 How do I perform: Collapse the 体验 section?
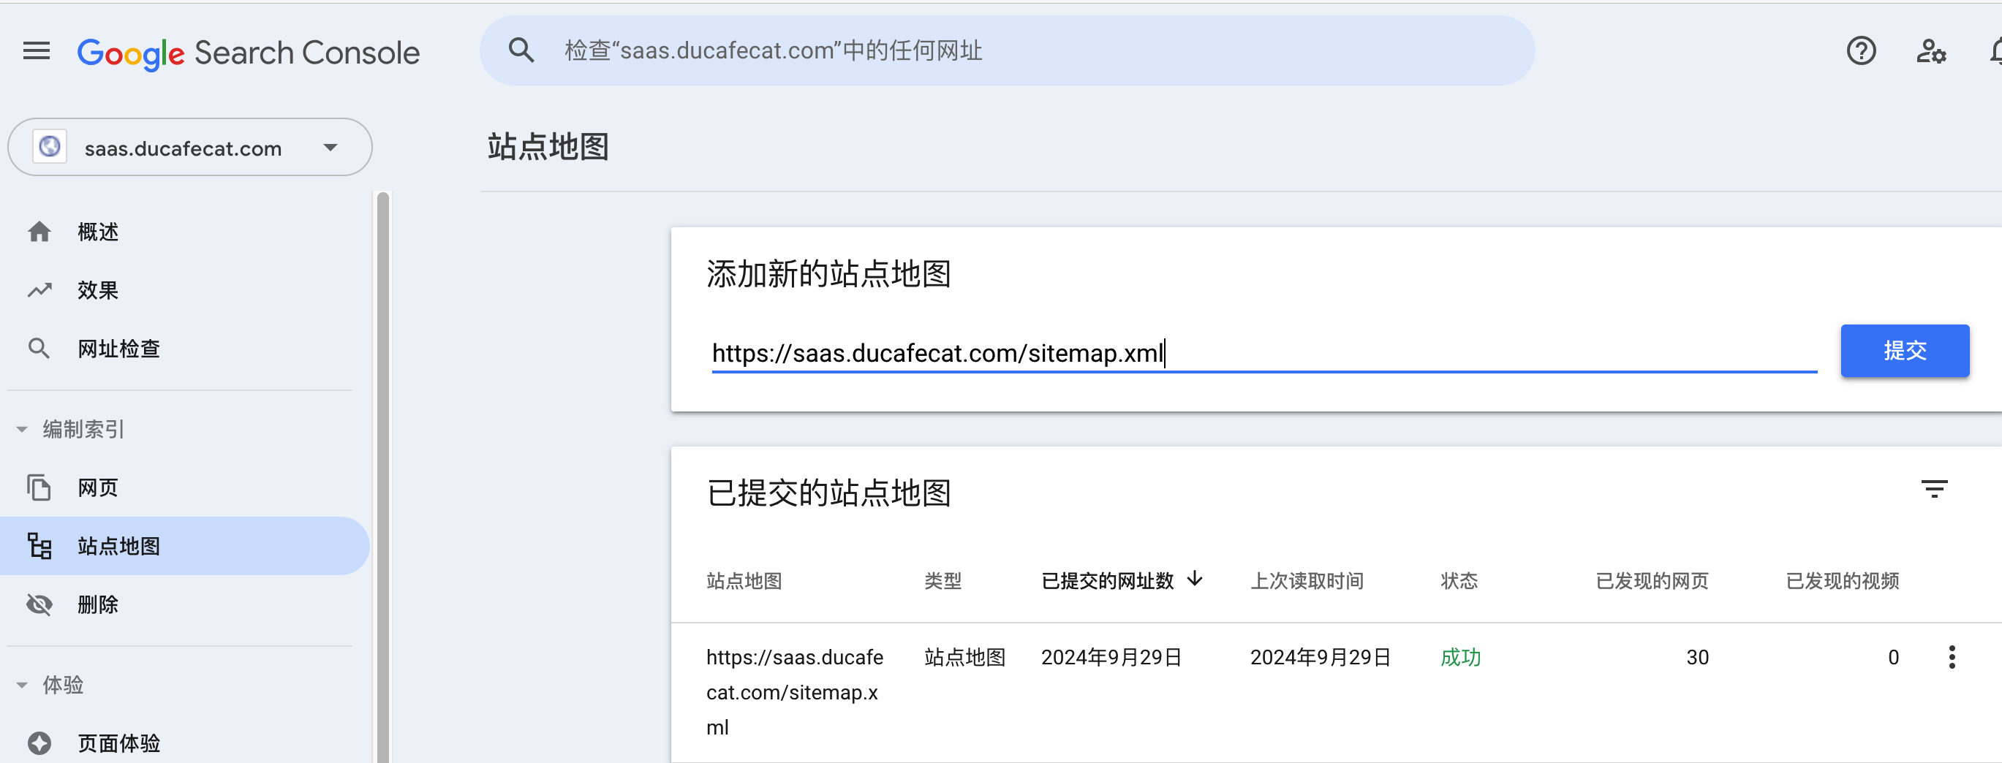pos(22,685)
